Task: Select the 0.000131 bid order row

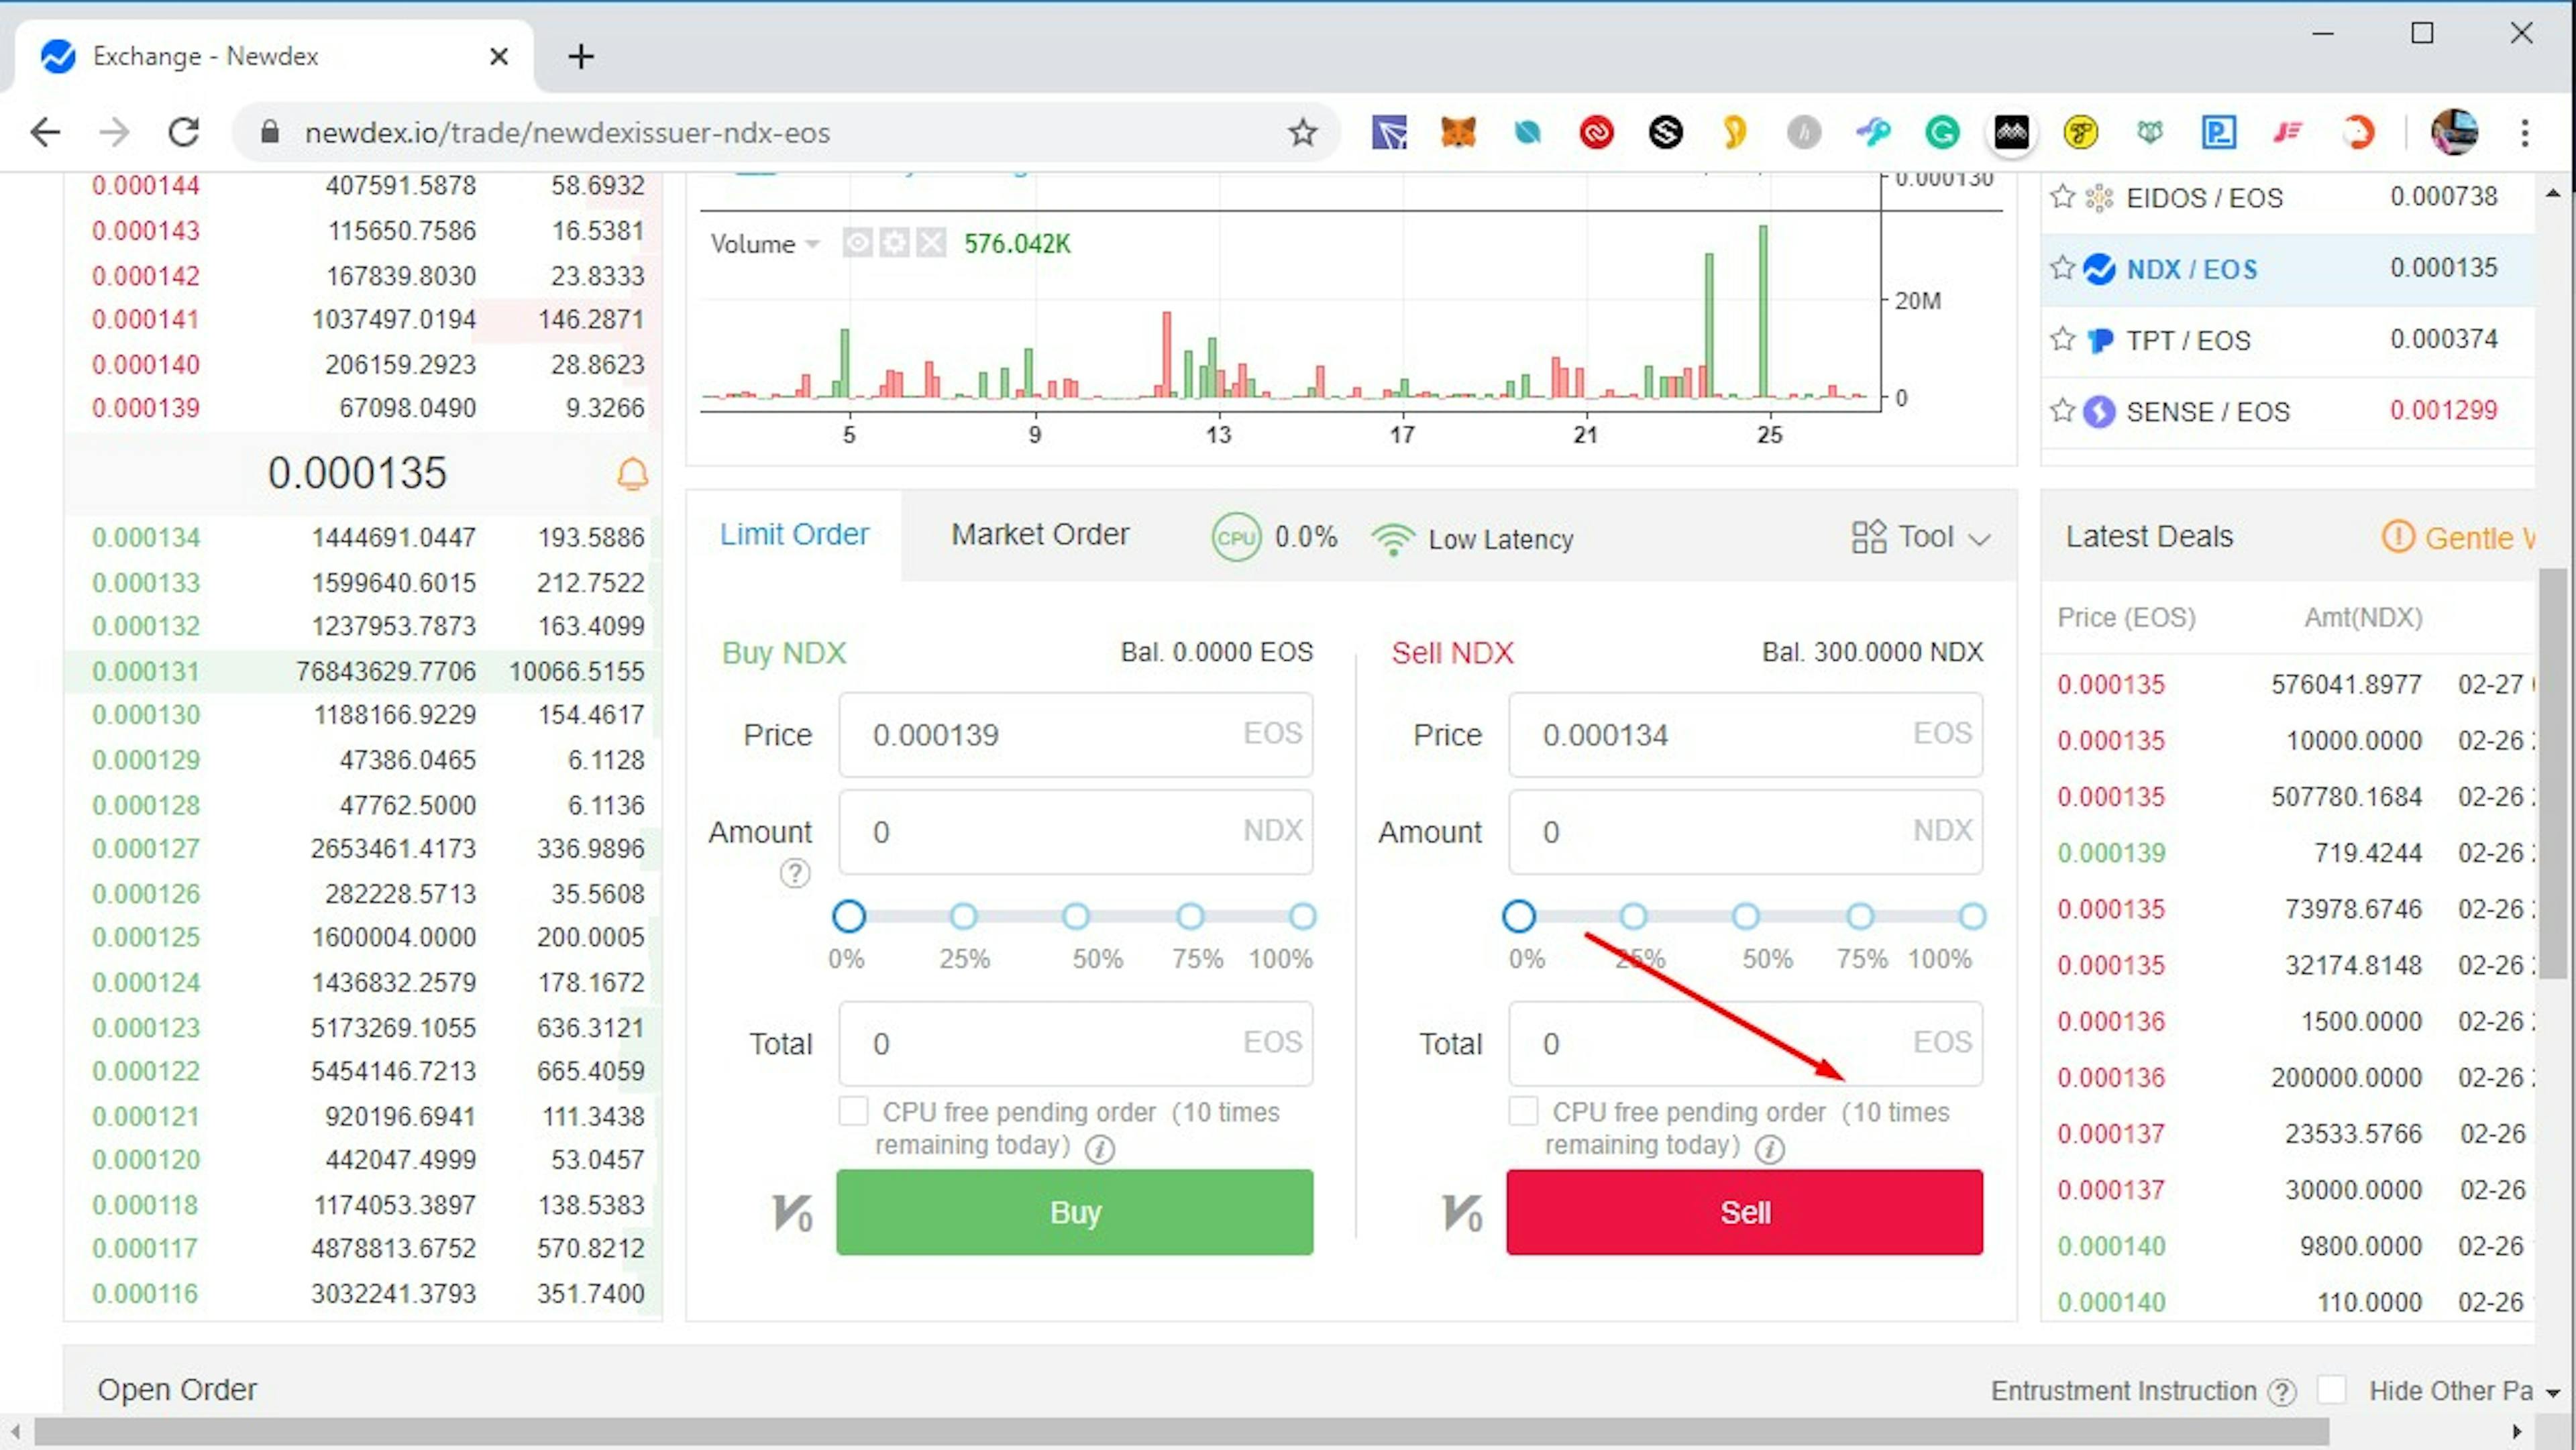Action: tap(364, 671)
